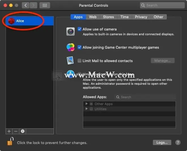
Task: Select the Stores tab
Action: (109, 17)
